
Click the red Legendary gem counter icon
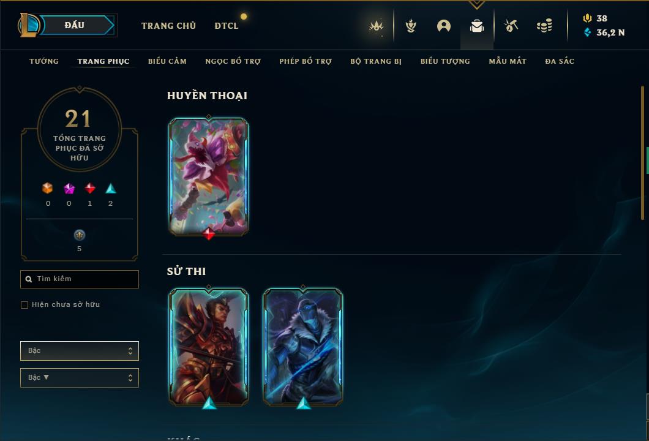coord(90,189)
